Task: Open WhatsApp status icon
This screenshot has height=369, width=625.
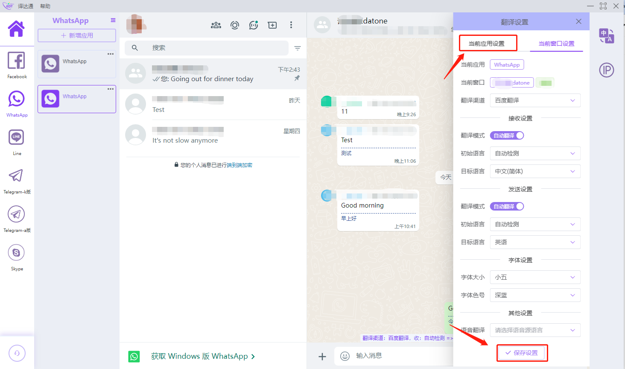Action: coord(235,25)
